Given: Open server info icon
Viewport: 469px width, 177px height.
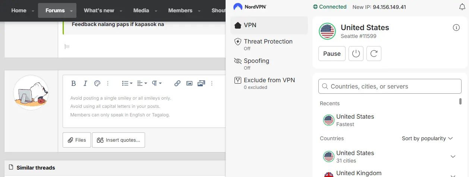Looking at the screenshot, I should point(456,28).
